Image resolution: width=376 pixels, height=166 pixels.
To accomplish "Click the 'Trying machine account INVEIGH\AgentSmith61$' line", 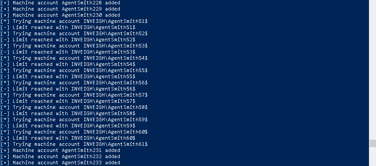I will coord(74,144).
